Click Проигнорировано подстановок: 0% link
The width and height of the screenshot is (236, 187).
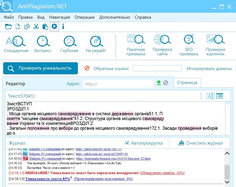pos(103,179)
